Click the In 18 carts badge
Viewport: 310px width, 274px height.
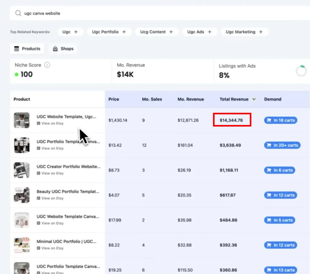click(x=281, y=120)
